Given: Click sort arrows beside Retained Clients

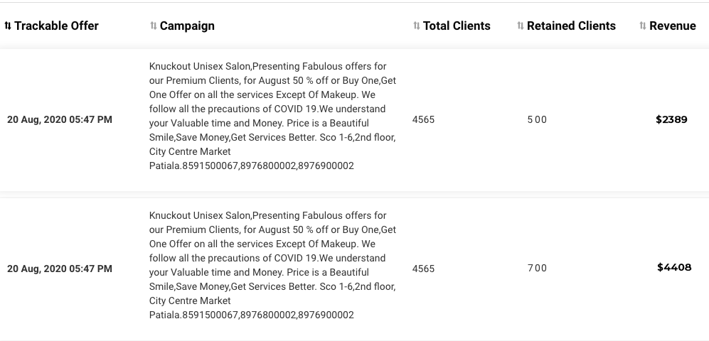Looking at the screenshot, I should pyautogui.click(x=520, y=26).
